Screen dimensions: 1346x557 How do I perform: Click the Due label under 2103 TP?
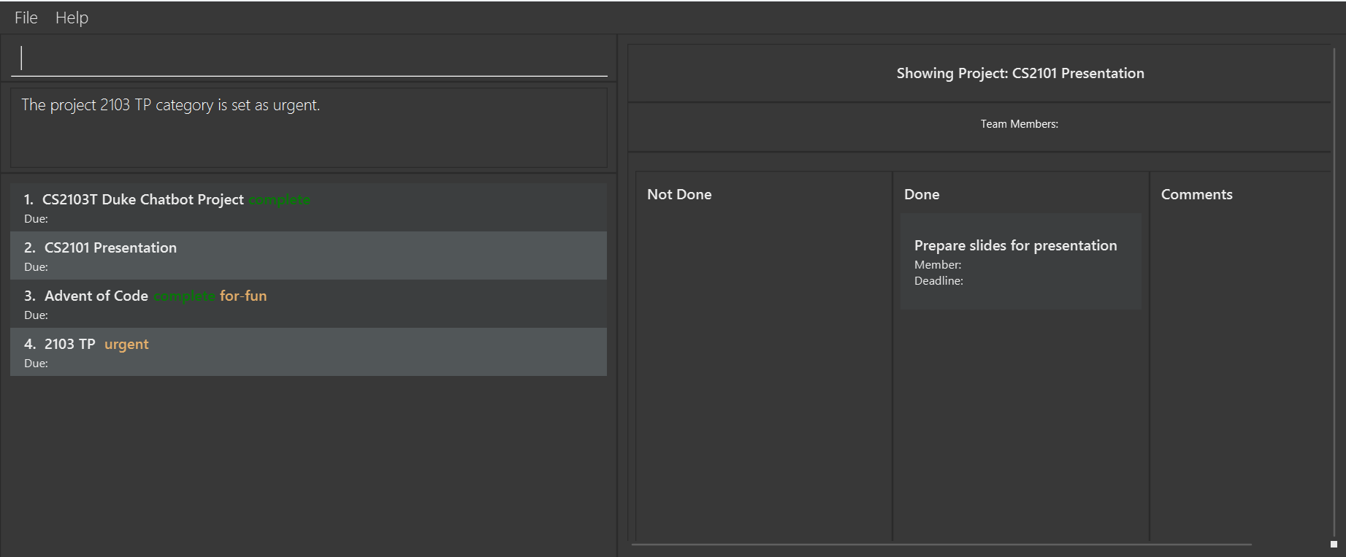[36, 363]
